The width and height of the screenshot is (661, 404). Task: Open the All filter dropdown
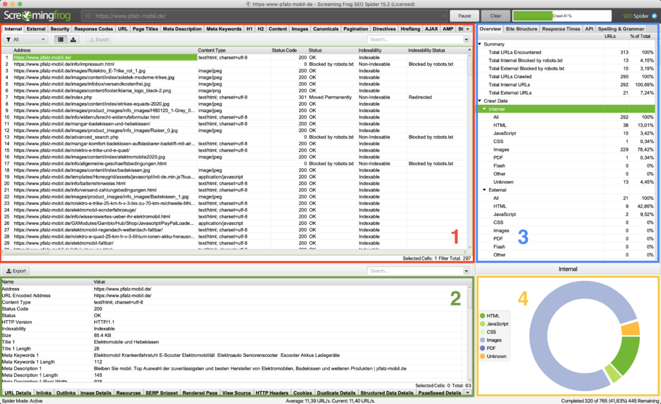point(26,40)
